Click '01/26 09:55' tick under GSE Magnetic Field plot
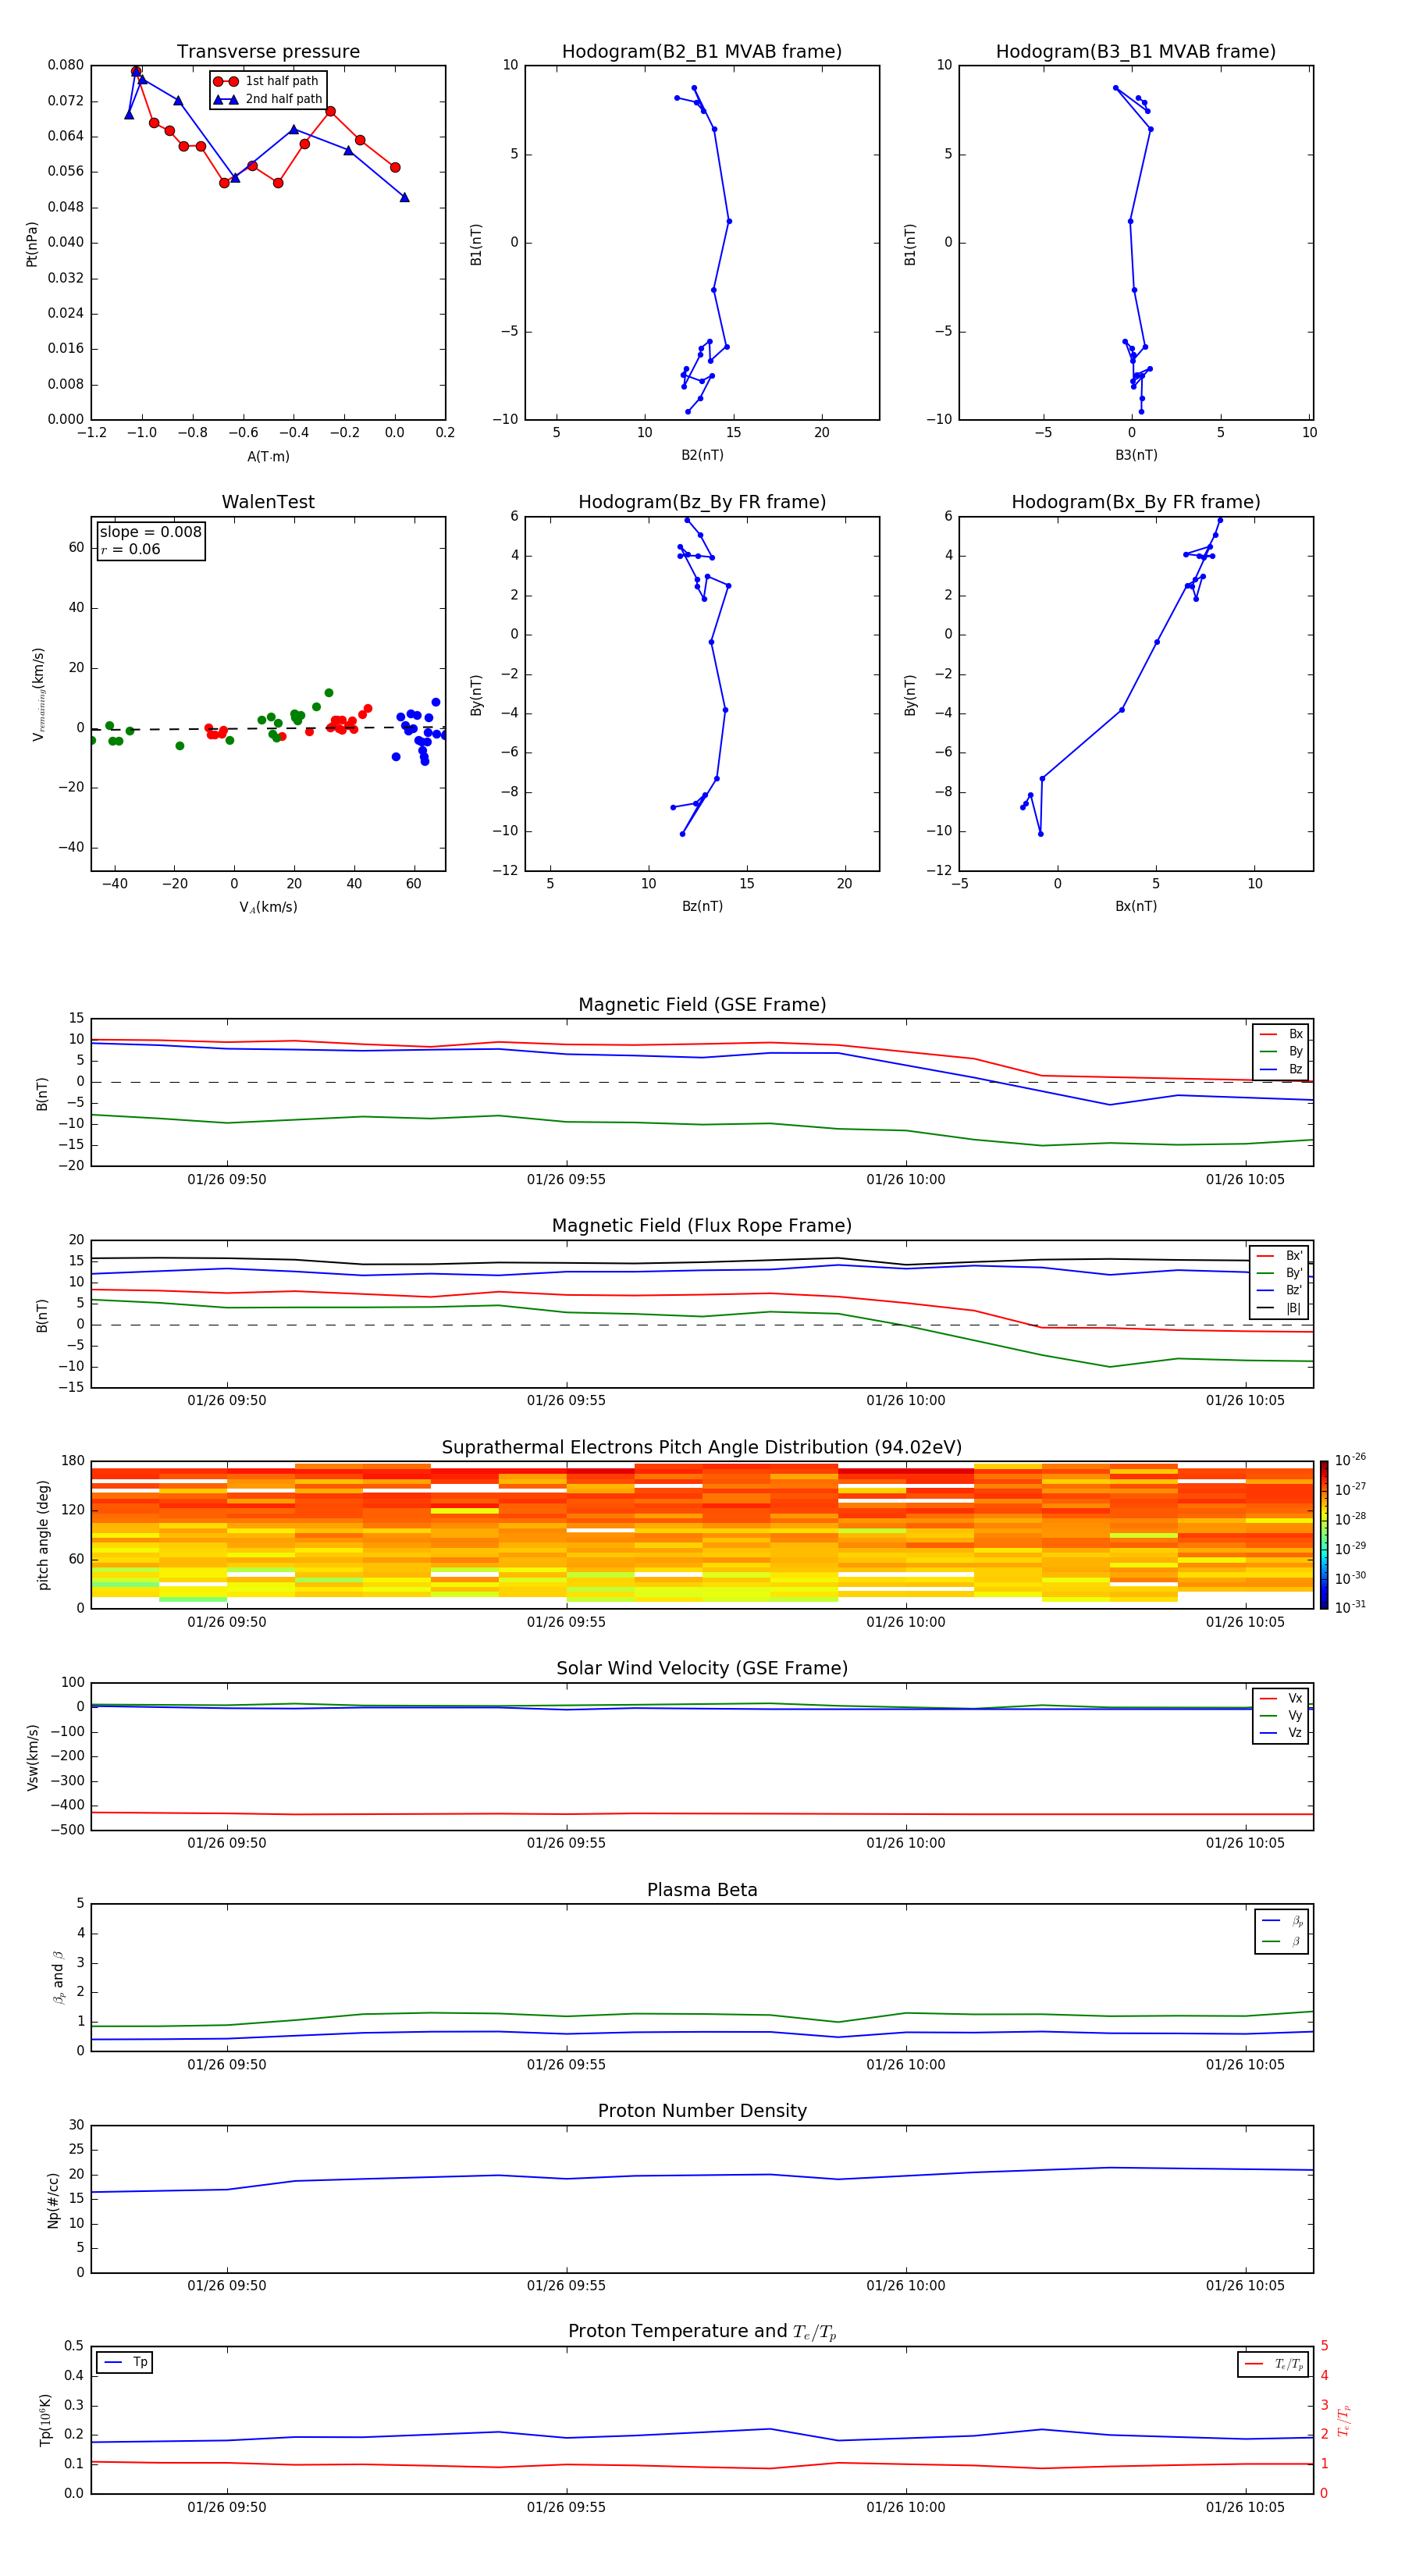This screenshot has height=2576, width=1405. [566, 1180]
